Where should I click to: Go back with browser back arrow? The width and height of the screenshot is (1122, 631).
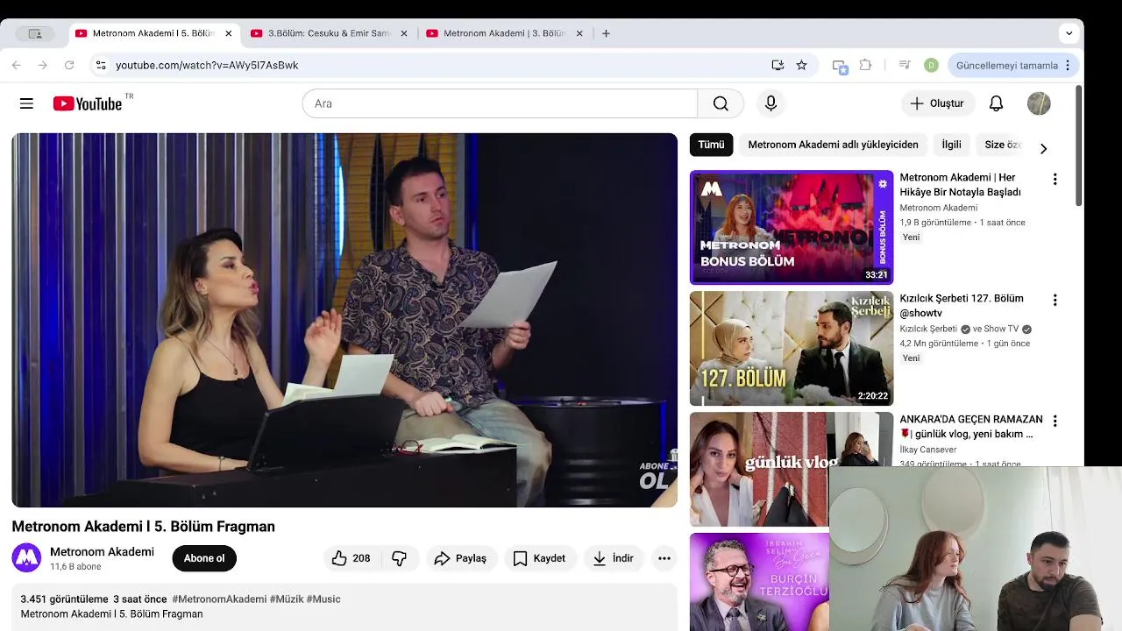pos(17,65)
